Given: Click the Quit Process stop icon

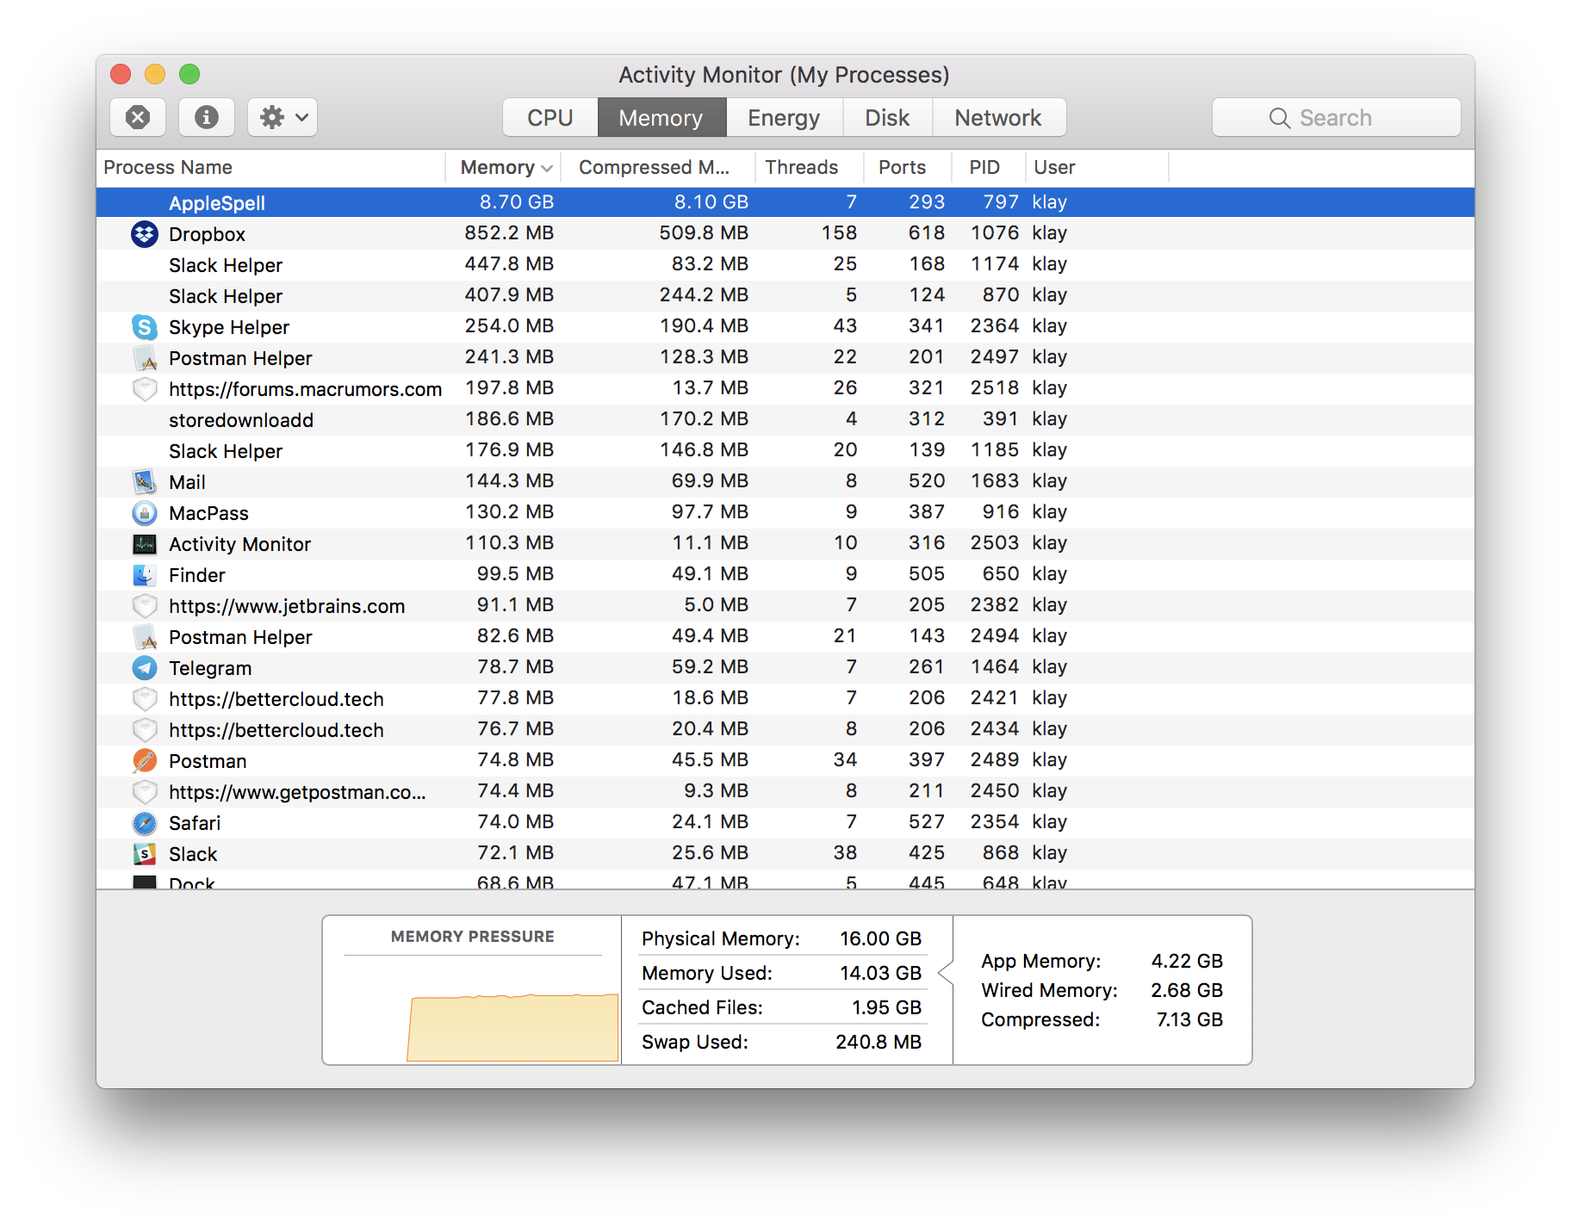Looking at the screenshot, I should click(x=138, y=117).
